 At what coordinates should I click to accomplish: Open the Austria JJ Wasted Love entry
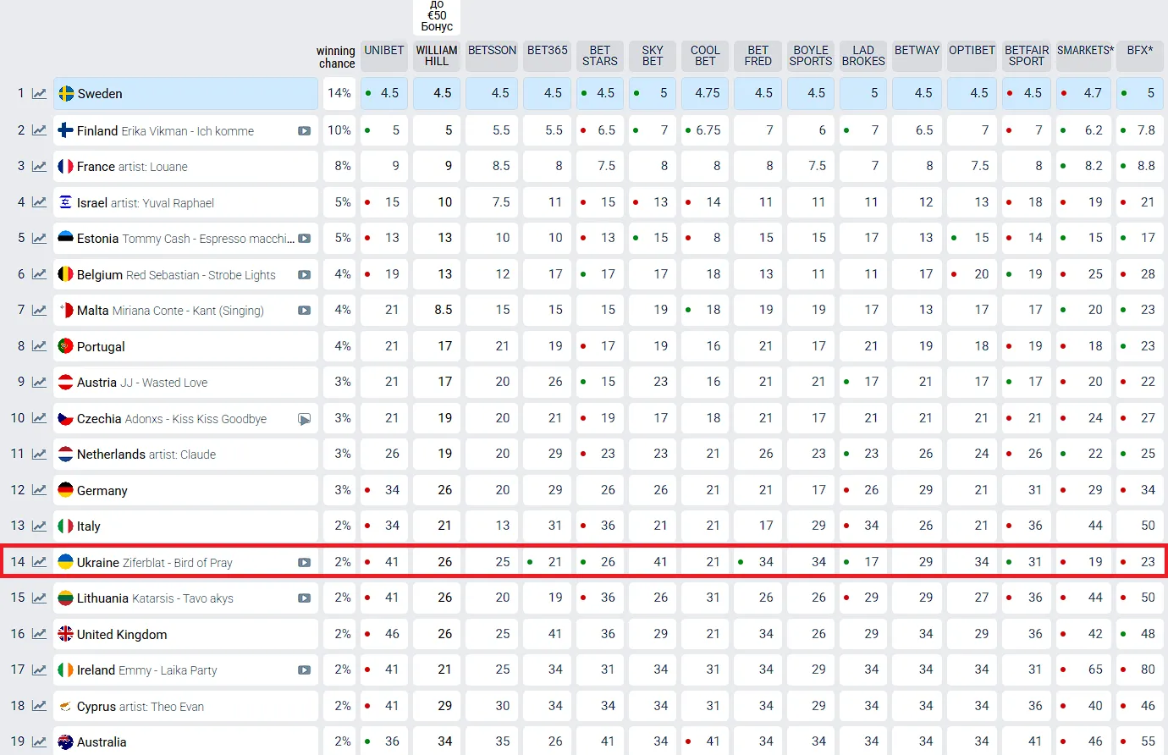[x=185, y=382]
